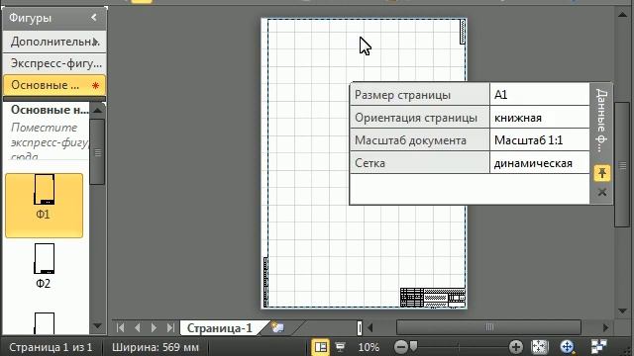Click the horizontal scrollbar right arrow
Screen dimensions: 634x356
605,327
